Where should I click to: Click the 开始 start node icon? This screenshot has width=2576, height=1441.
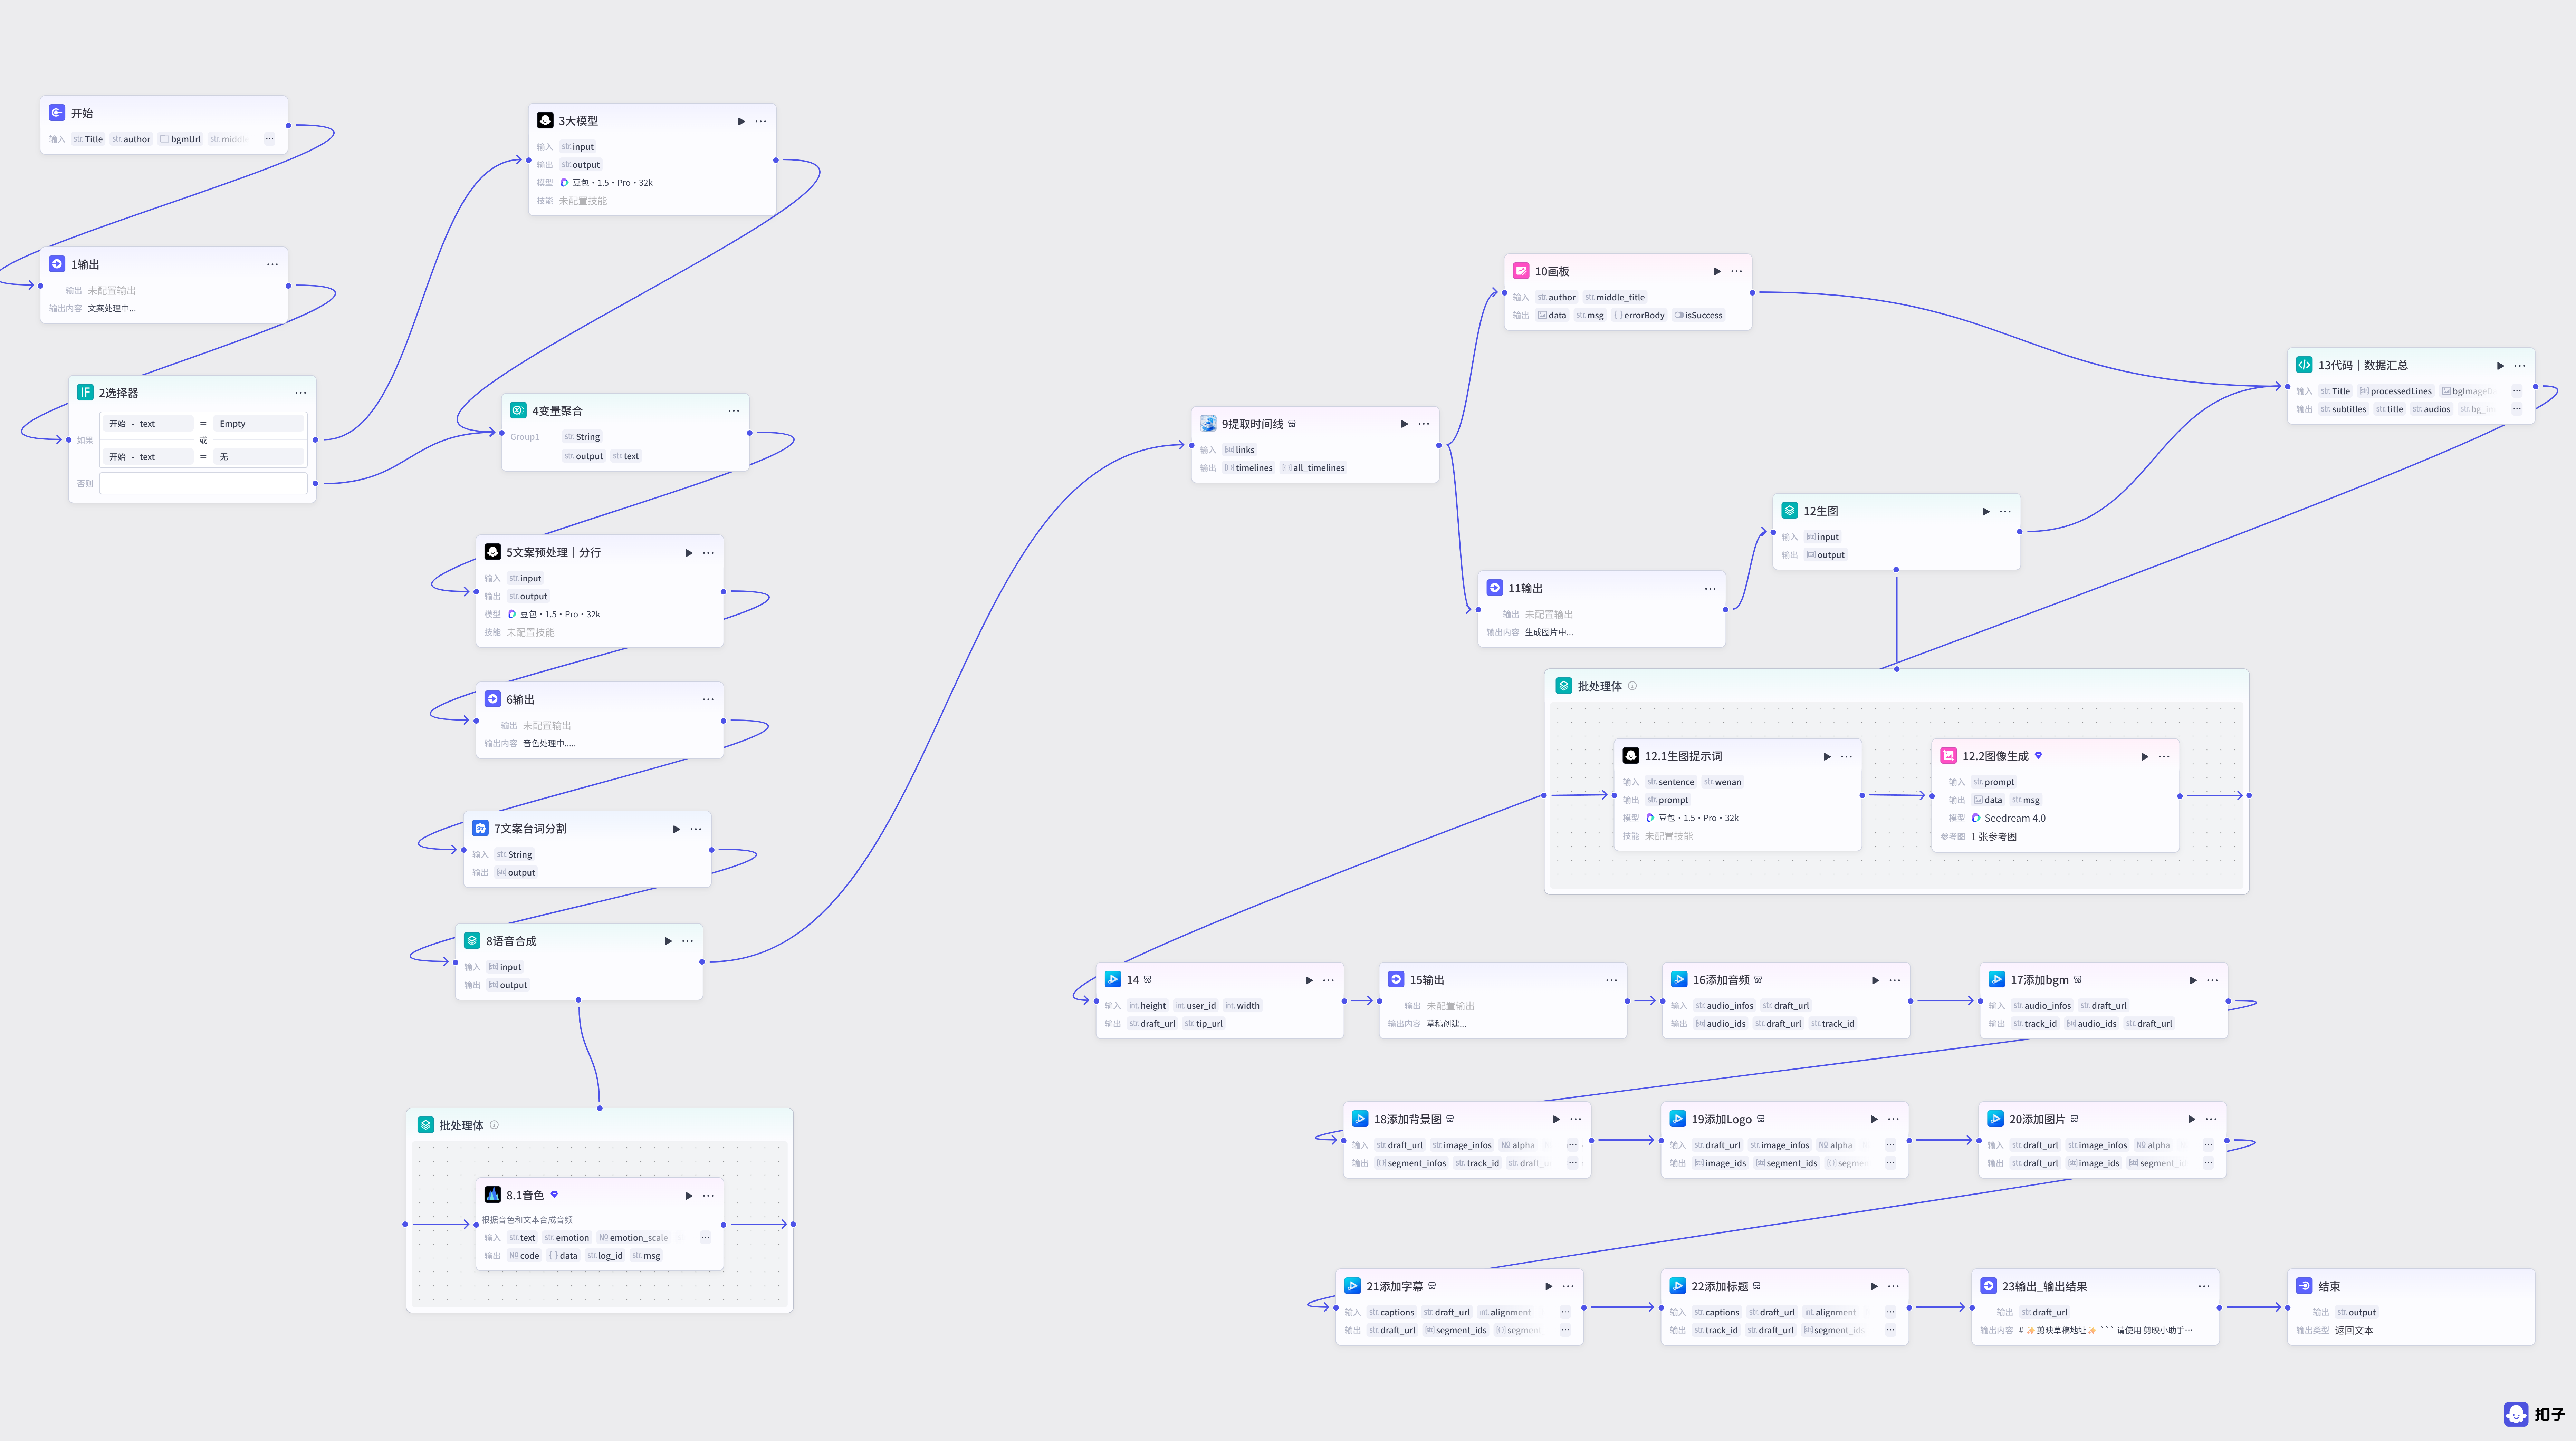pos(57,113)
